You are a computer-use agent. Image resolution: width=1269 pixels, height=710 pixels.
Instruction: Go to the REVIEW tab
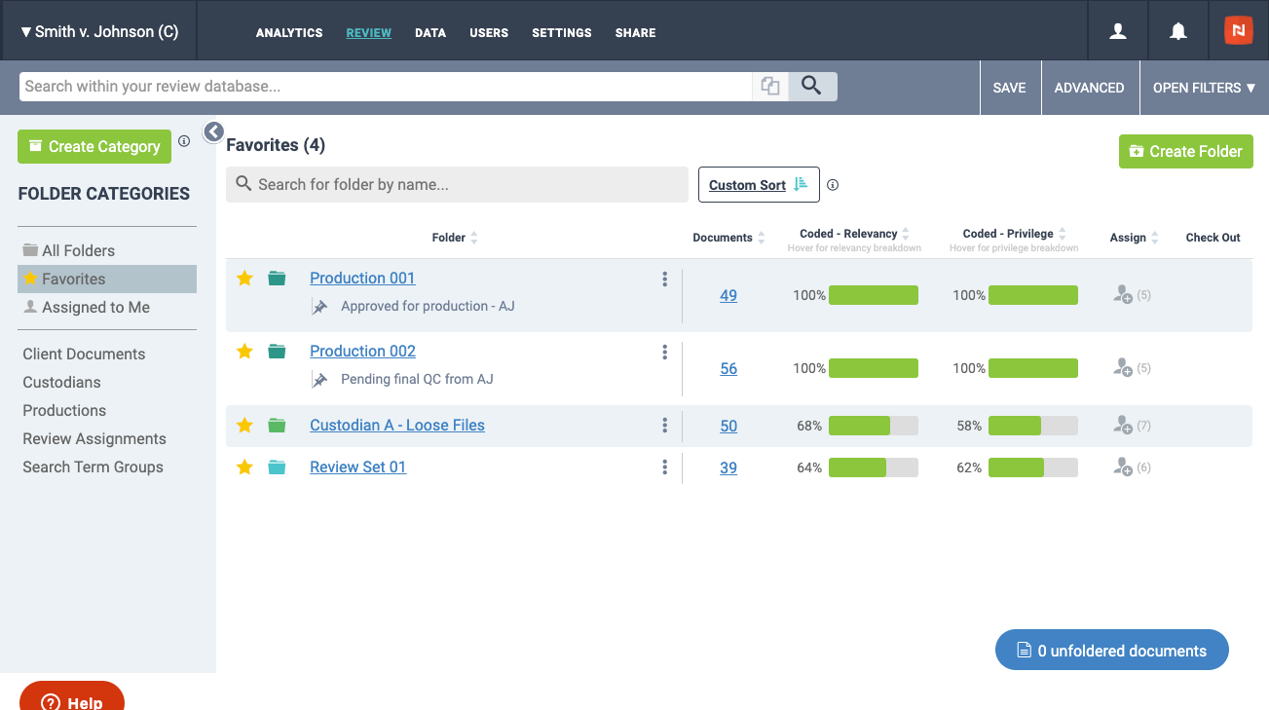tap(369, 33)
